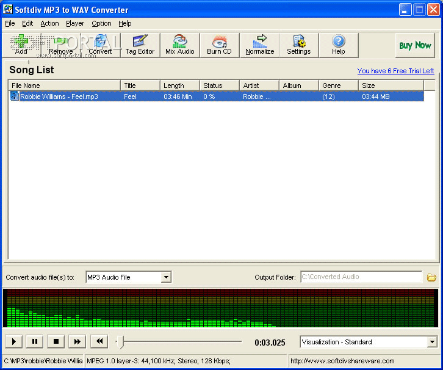Open the Player menu

coord(75,23)
